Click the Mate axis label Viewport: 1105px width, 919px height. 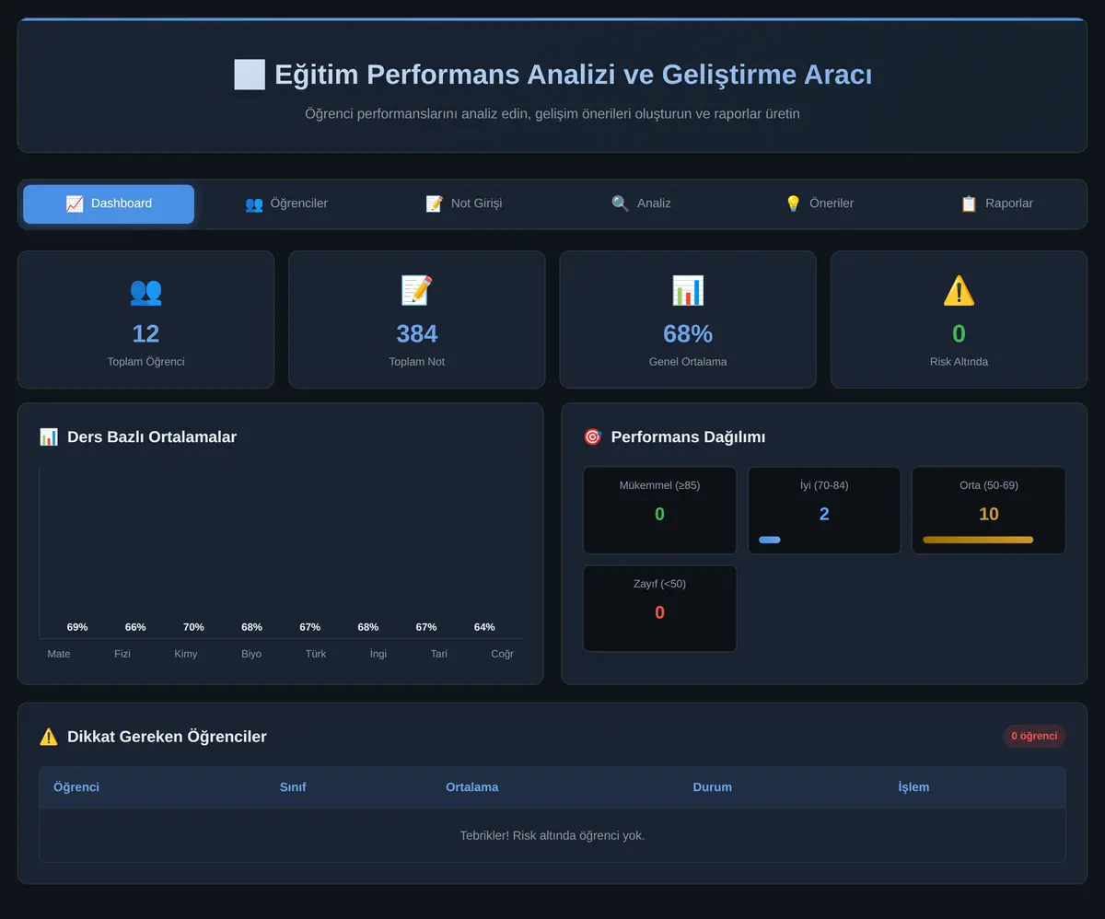tap(59, 654)
